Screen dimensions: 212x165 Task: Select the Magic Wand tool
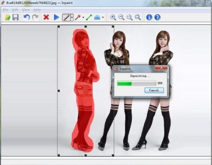pyautogui.click(x=78, y=17)
